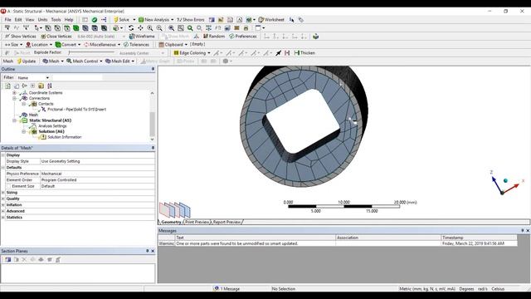
Task: Click the Clipboard toolbar button
Action: 173,44
